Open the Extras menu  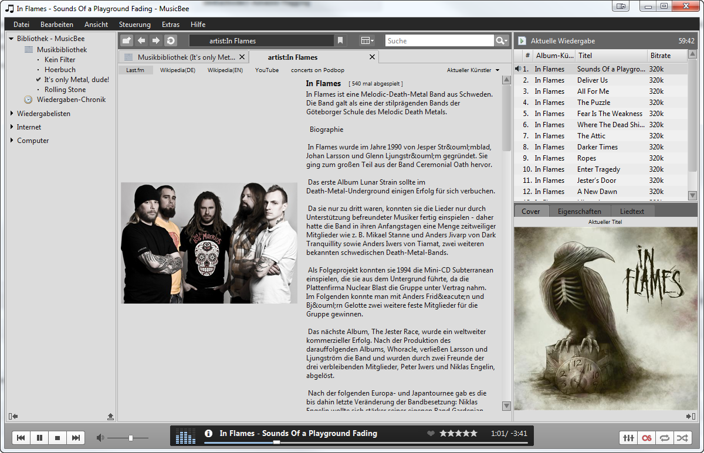171,25
